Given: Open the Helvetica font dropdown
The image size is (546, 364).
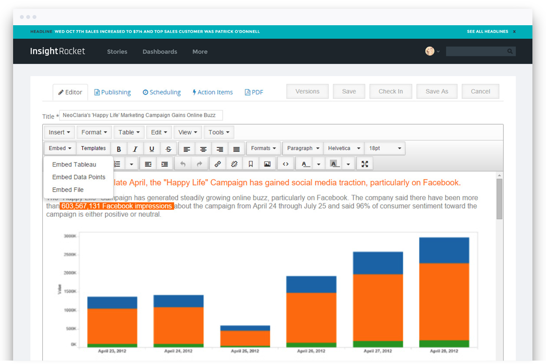Looking at the screenshot, I should [x=344, y=148].
